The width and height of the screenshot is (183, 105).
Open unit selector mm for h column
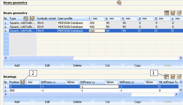[131, 19]
